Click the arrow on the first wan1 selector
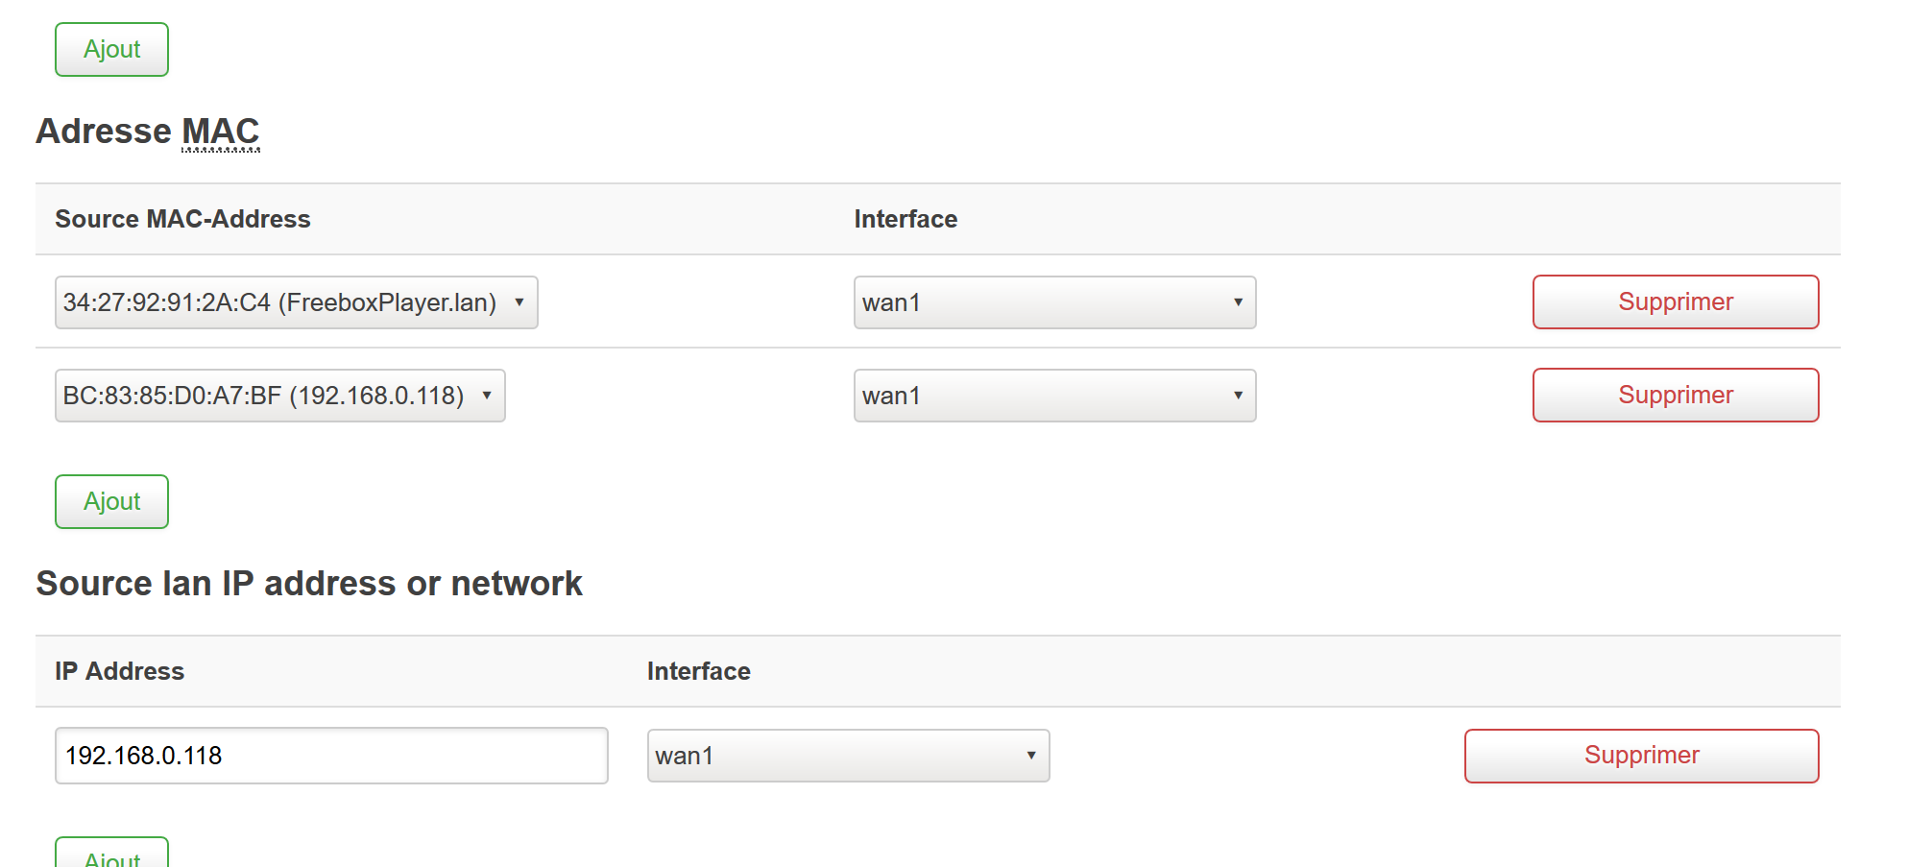1932x867 pixels. (x=1237, y=301)
